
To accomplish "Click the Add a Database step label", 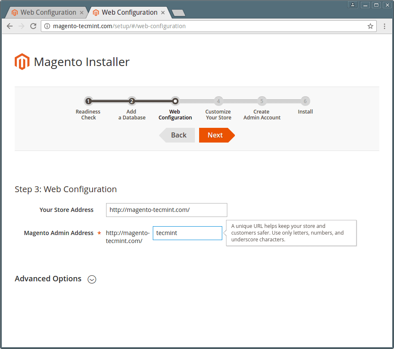I will tap(132, 114).
